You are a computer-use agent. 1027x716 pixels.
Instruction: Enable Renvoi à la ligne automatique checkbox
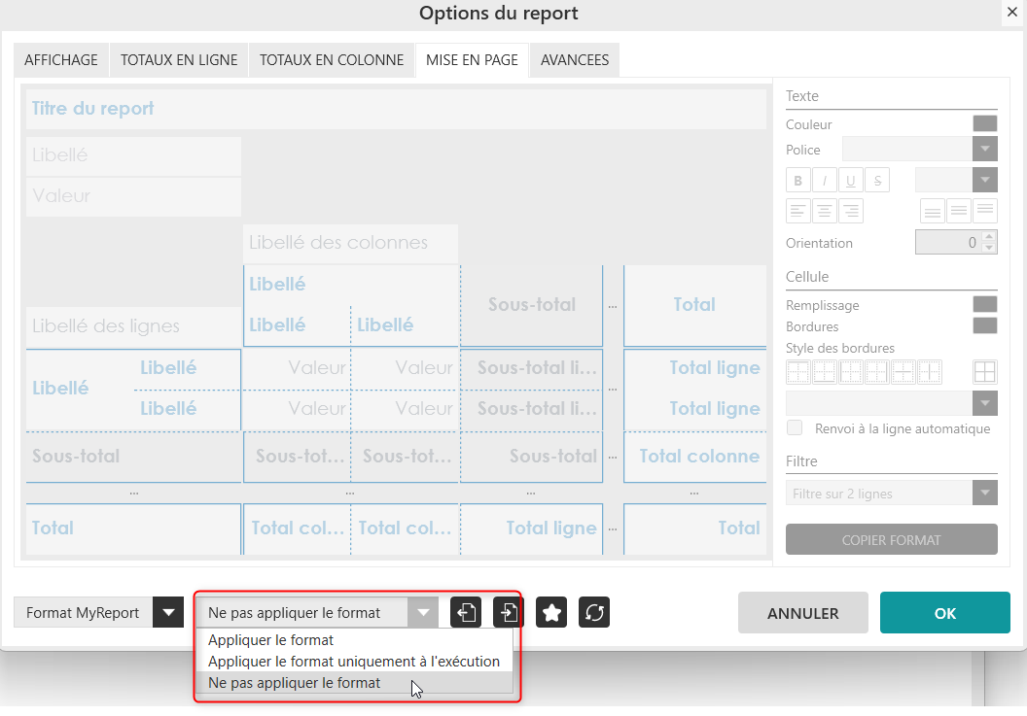[795, 428]
